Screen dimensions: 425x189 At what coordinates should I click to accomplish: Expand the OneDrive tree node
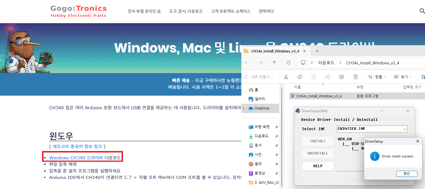[x=244, y=108]
